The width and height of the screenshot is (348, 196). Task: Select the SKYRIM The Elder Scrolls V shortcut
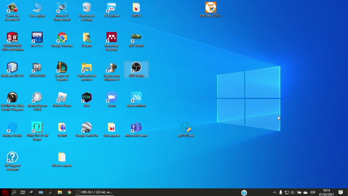tap(12, 102)
